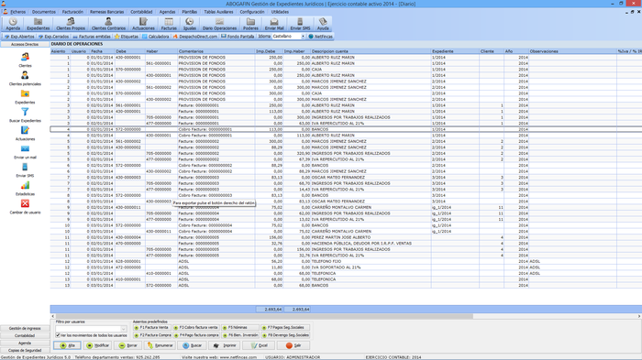Select the Accesos Directos panel tab
This screenshot has height=360, width=642.
[x=25, y=44]
